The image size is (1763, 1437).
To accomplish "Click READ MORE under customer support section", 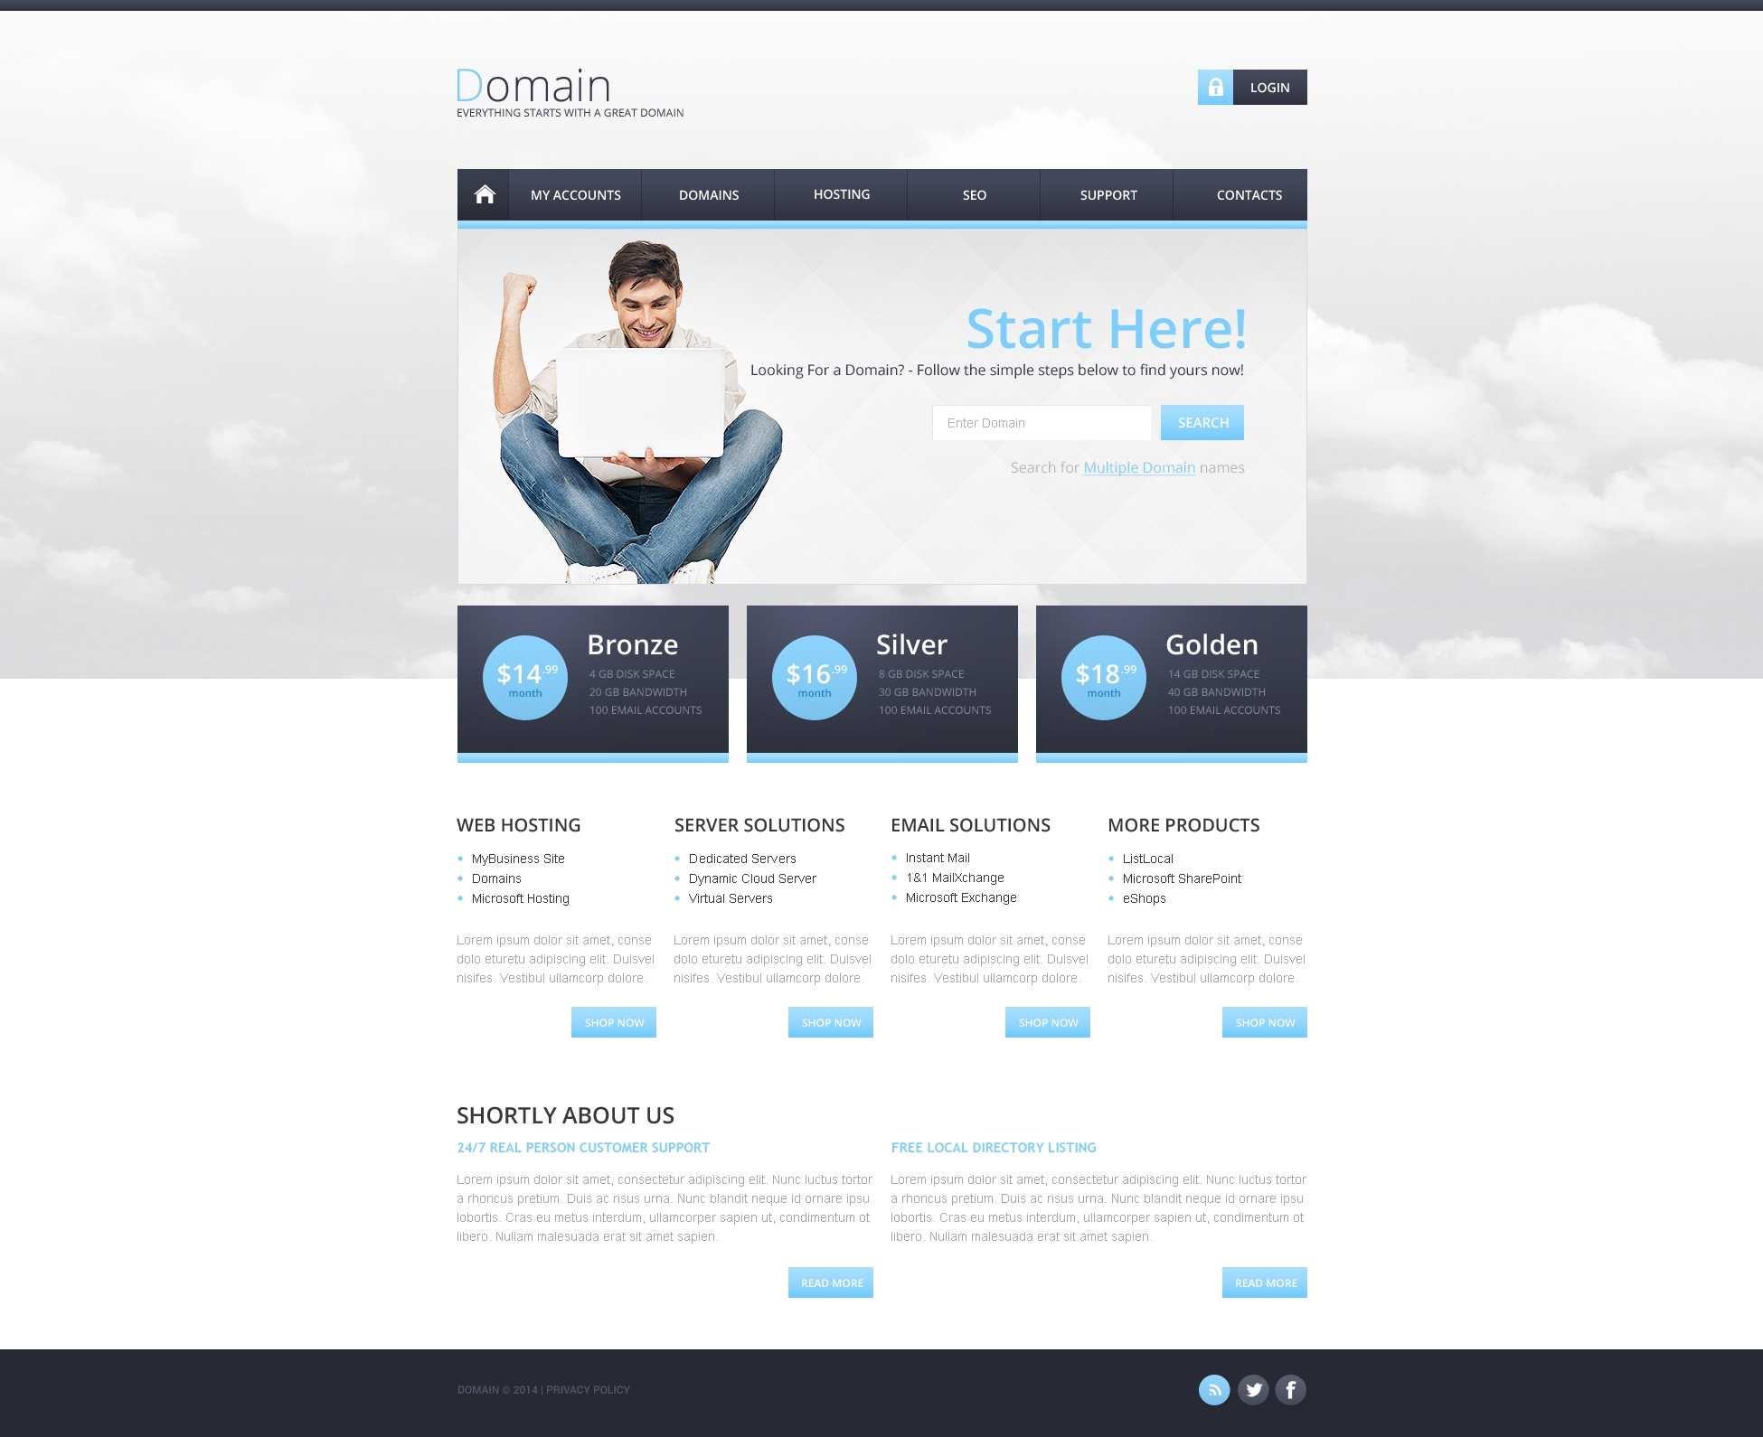I will 830,1283.
